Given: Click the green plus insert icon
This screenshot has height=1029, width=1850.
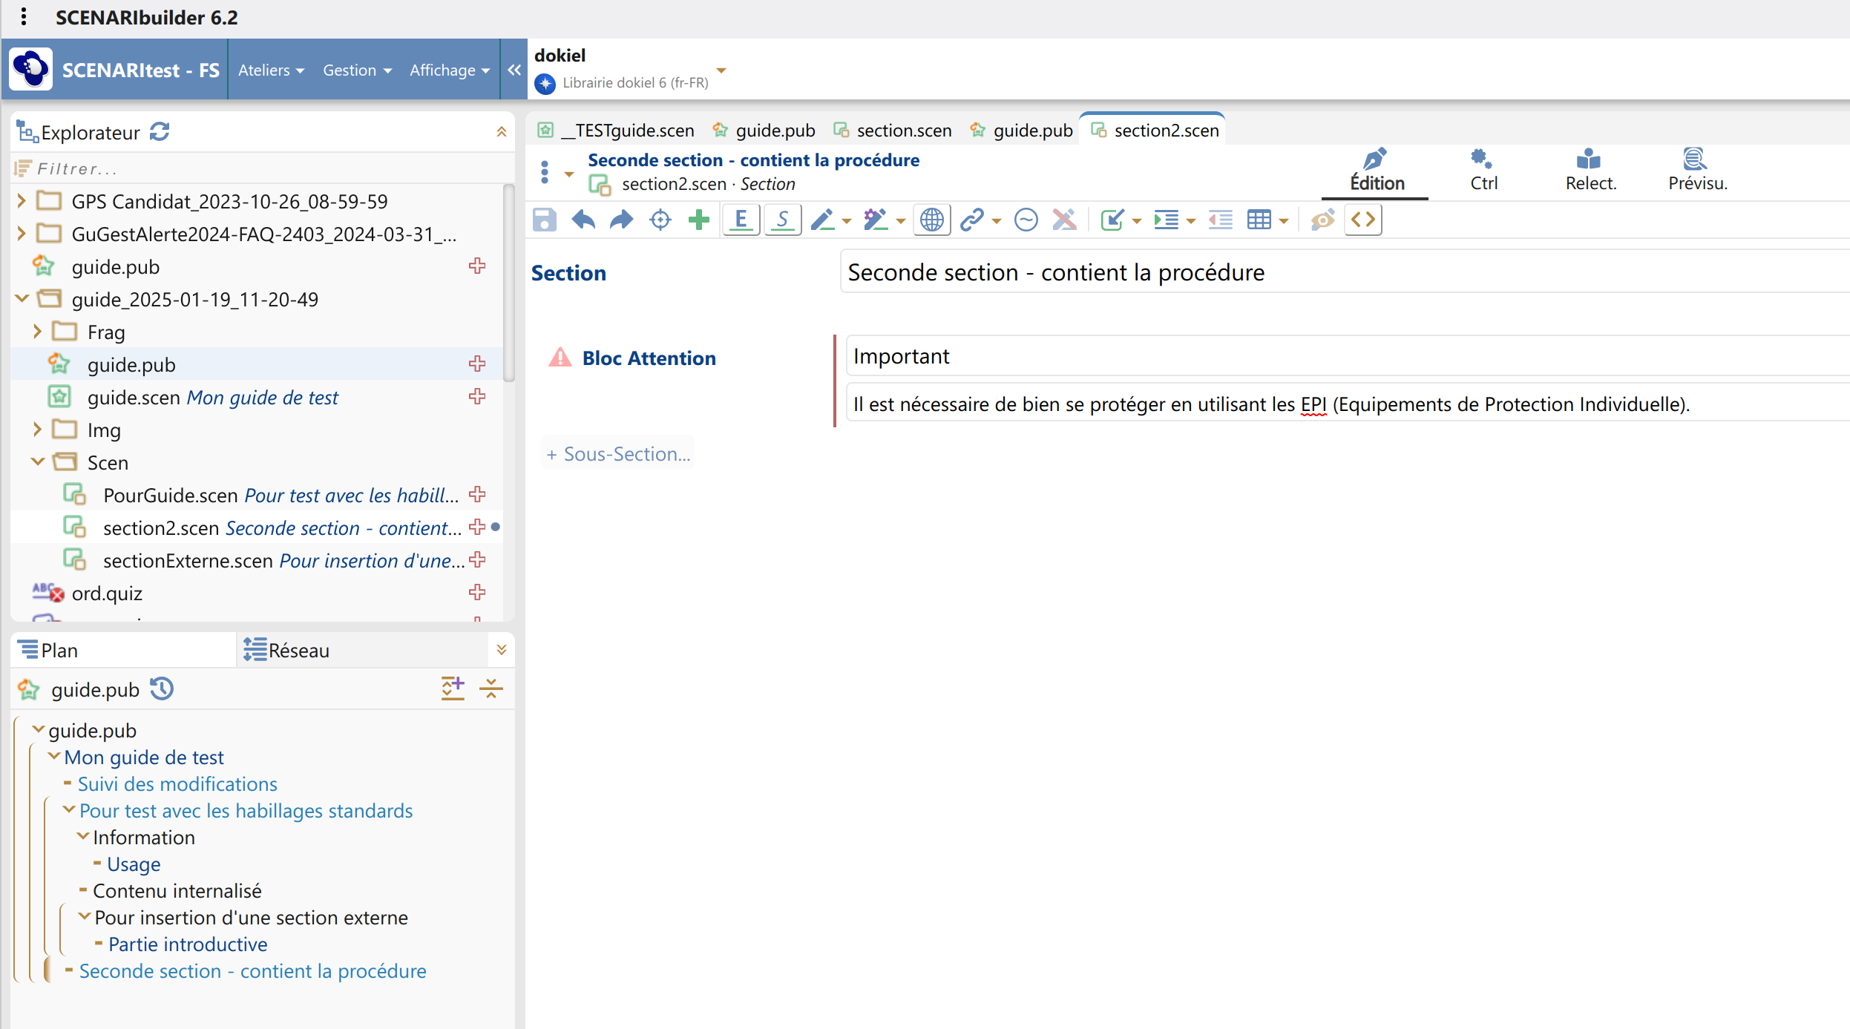Looking at the screenshot, I should [x=698, y=220].
